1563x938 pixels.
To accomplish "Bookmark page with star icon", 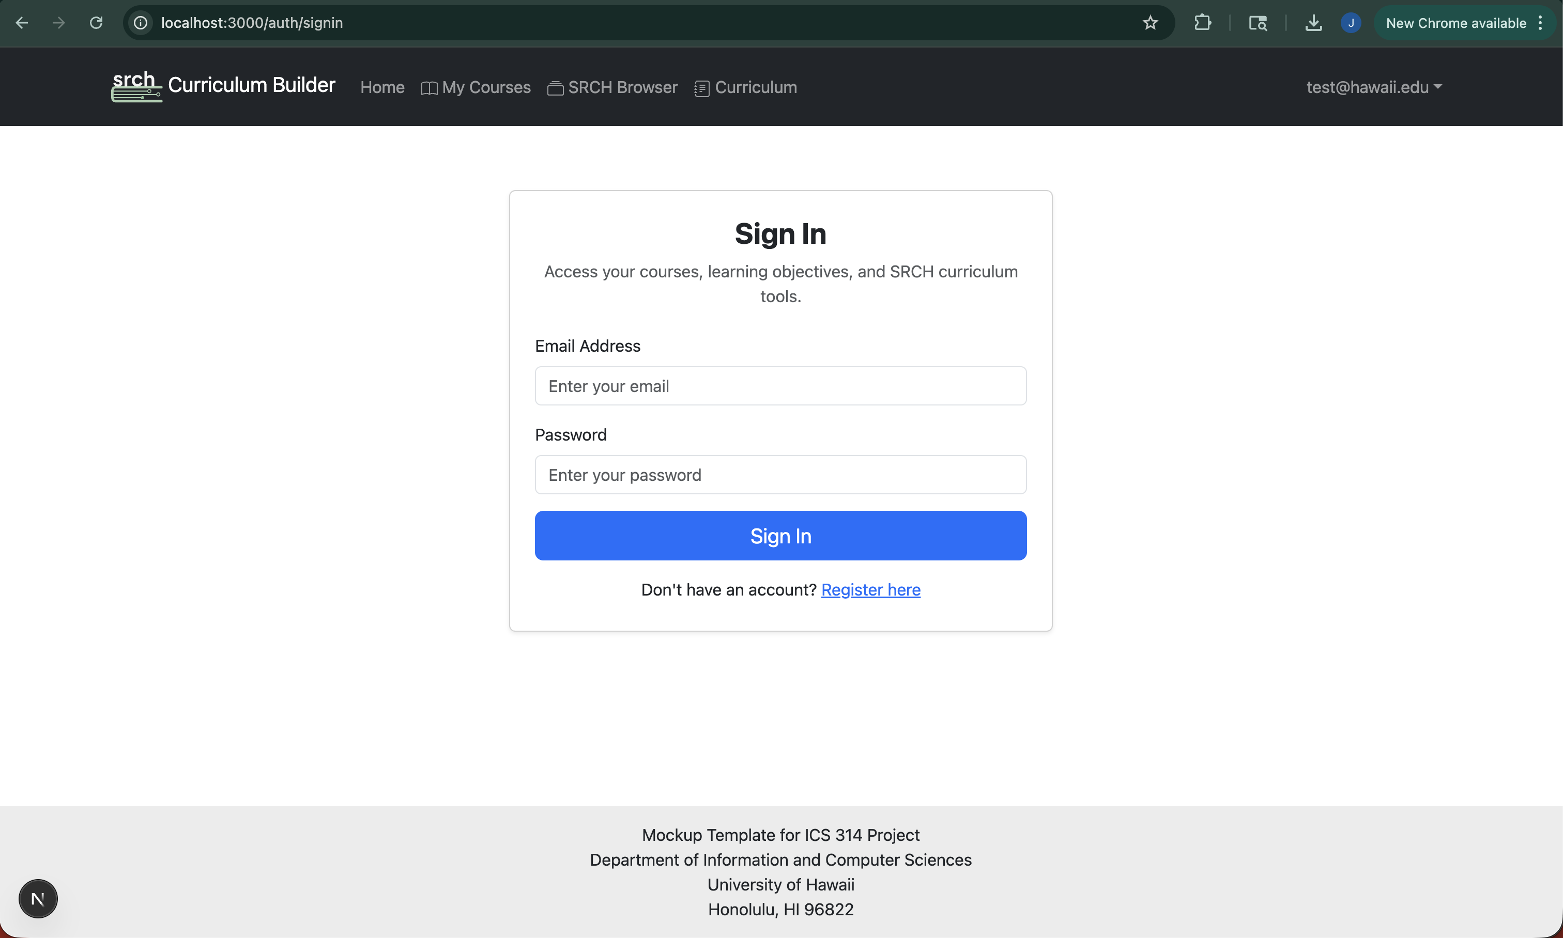I will pos(1150,23).
